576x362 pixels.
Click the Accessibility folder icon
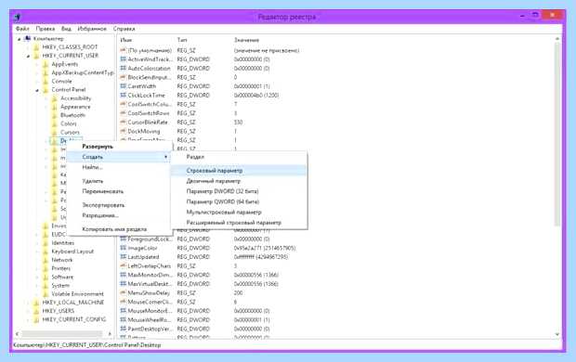(55, 98)
